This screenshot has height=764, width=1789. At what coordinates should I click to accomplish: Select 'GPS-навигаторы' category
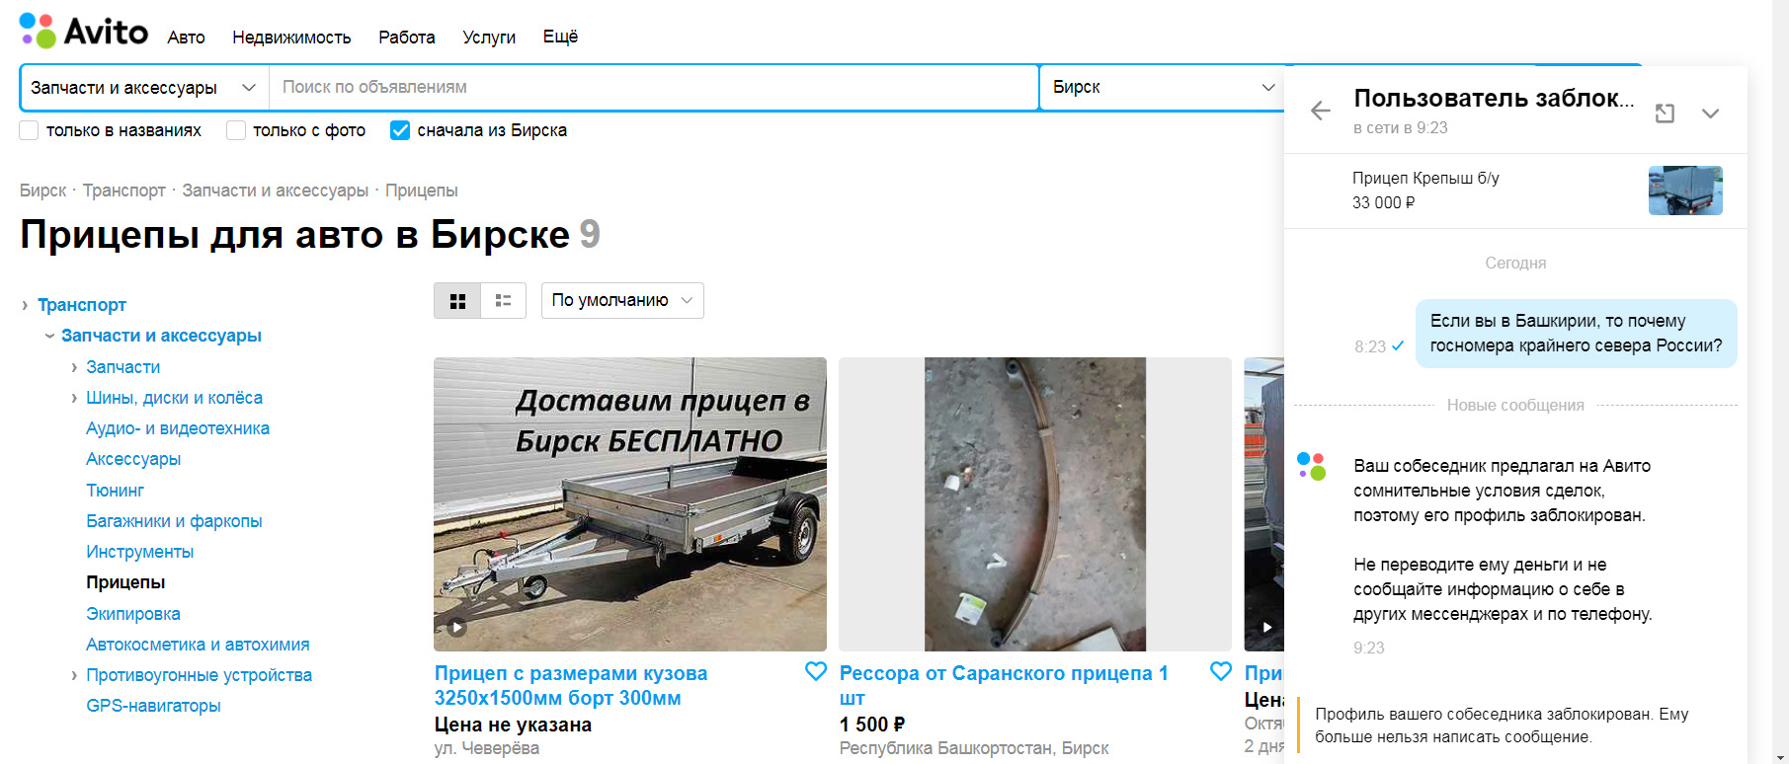pos(153,706)
